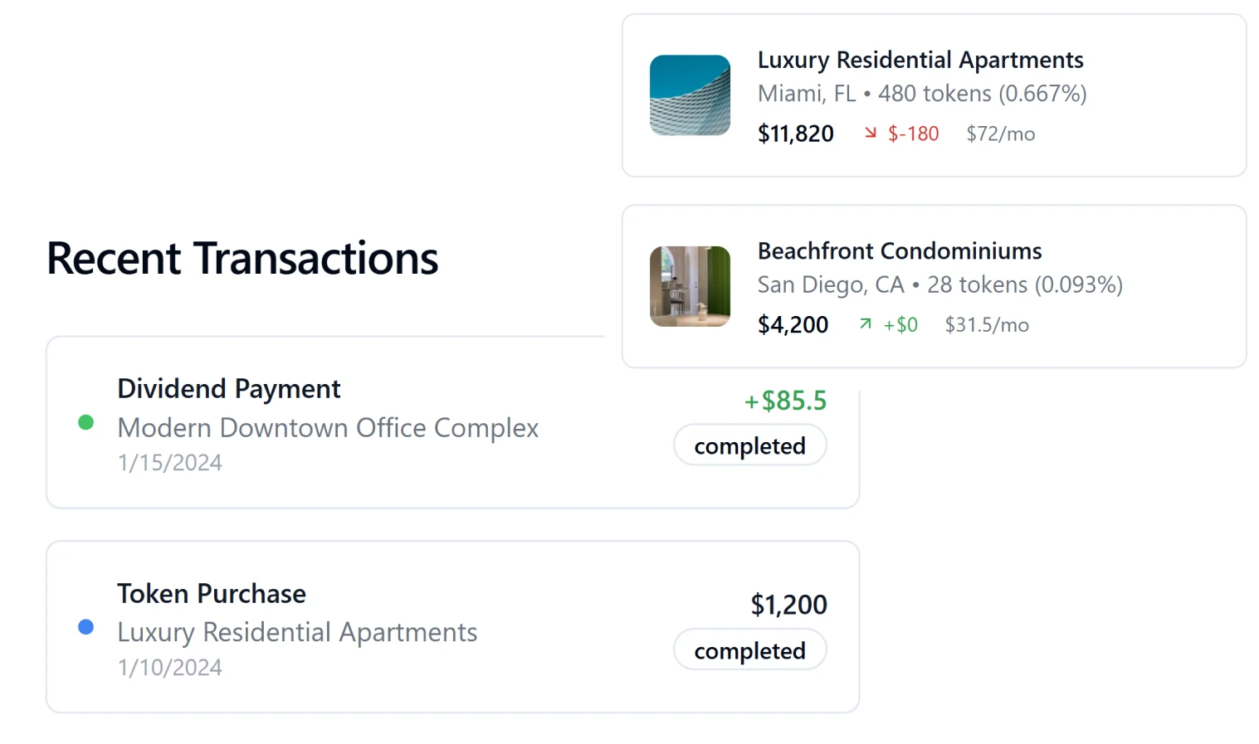Click the Modern Downtown Office Complex property name
Viewport: 1259px width, 744px height.
click(x=328, y=428)
